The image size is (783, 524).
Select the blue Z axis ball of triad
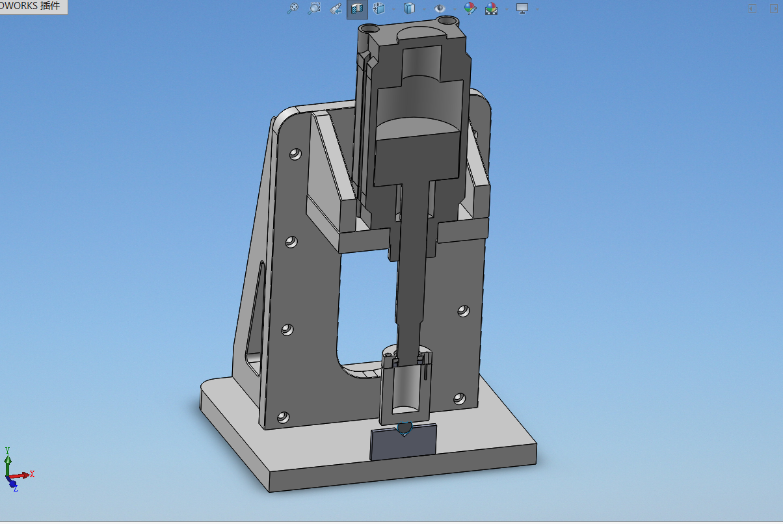tap(12, 483)
